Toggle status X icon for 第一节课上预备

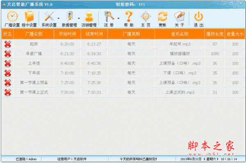point(8,83)
